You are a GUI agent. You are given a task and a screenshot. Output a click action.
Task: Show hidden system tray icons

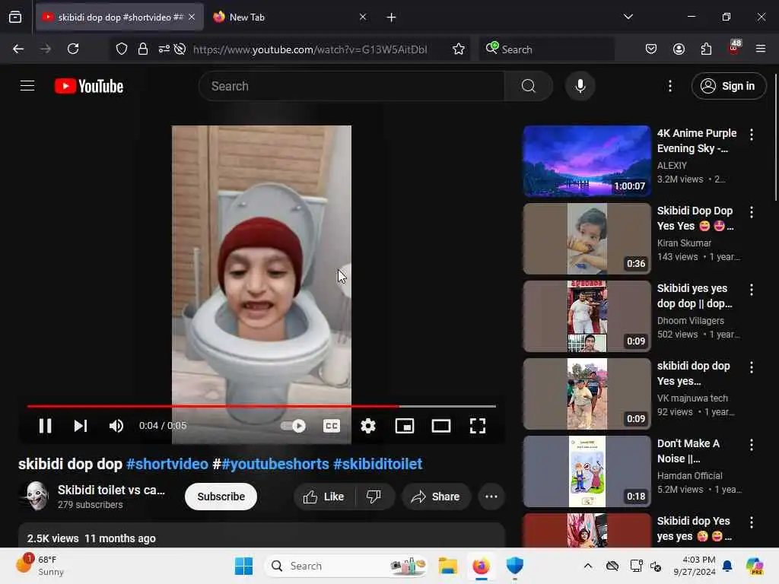pyautogui.click(x=588, y=566)
